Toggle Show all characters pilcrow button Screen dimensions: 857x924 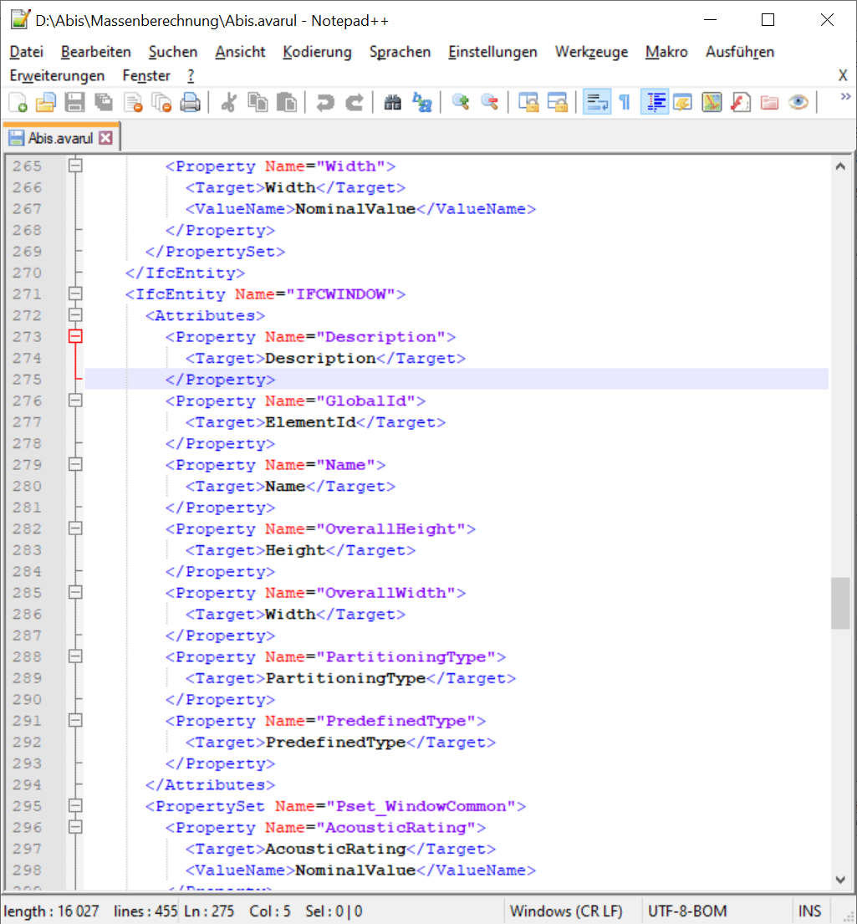[x=625, y=103]
